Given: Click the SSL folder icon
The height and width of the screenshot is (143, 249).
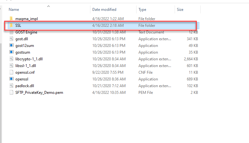Looking at the screenshot, I should [11, 26].
